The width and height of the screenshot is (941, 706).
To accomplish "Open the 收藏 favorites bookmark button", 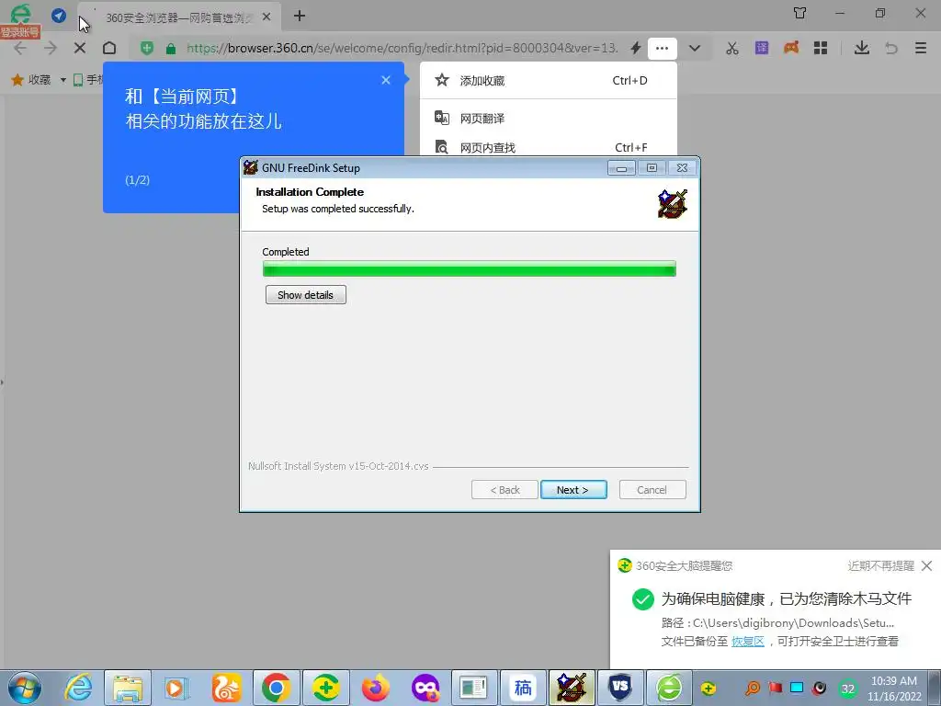I will tap(32, 79).
